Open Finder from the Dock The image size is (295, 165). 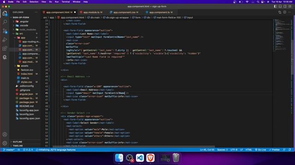click(x=119, y=158)
